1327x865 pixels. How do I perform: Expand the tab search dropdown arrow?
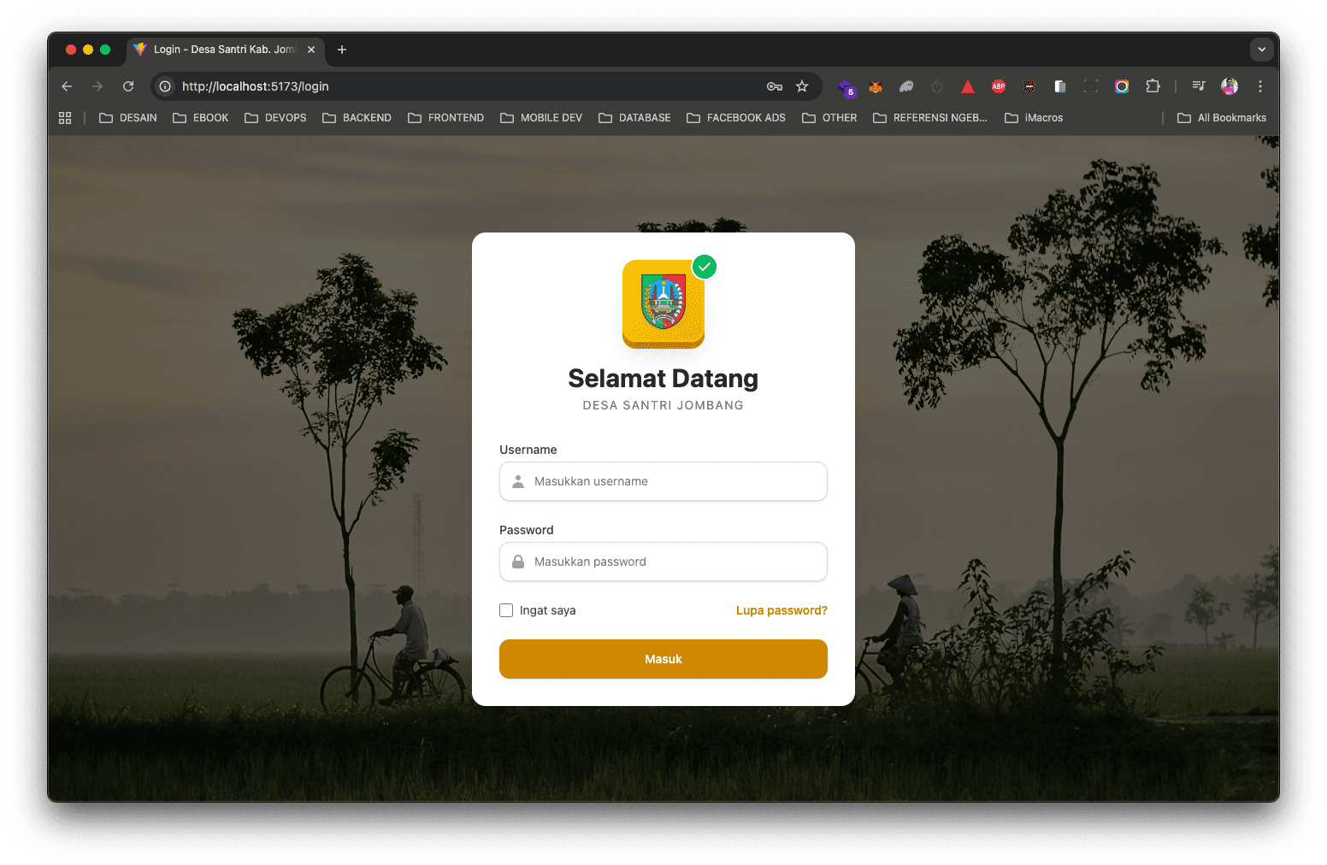[1261, 50]
